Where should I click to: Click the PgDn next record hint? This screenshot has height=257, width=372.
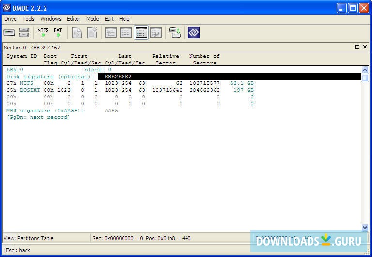(38, 117)
